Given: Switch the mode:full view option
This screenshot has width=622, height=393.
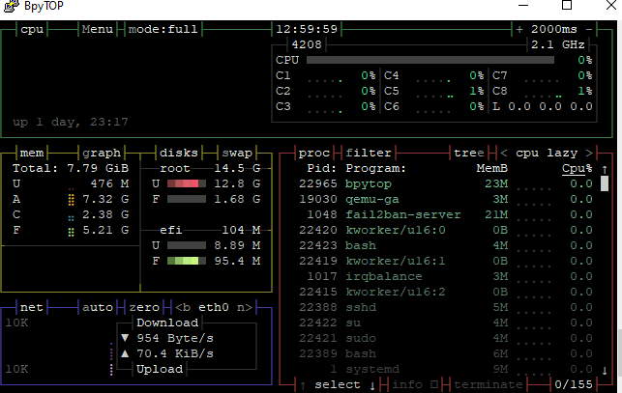Looking at the screenshot, I should (x=163, y=29).
